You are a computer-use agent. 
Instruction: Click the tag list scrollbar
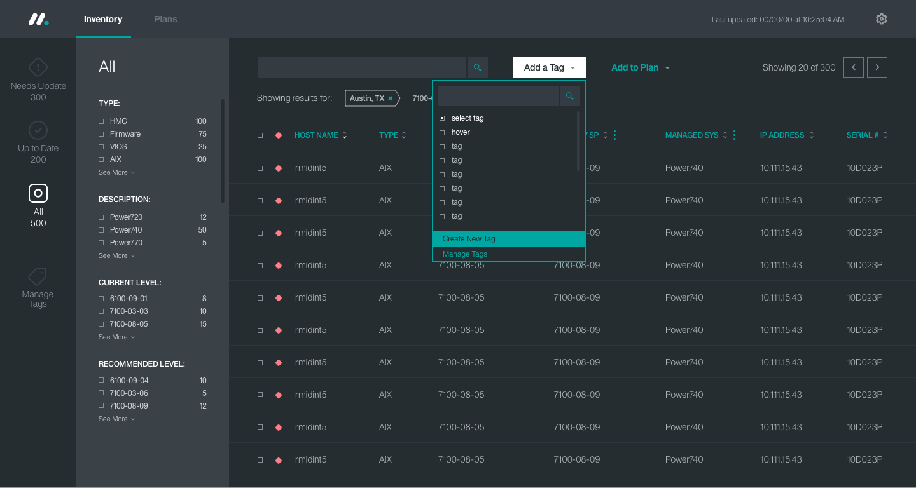(578, 141)
